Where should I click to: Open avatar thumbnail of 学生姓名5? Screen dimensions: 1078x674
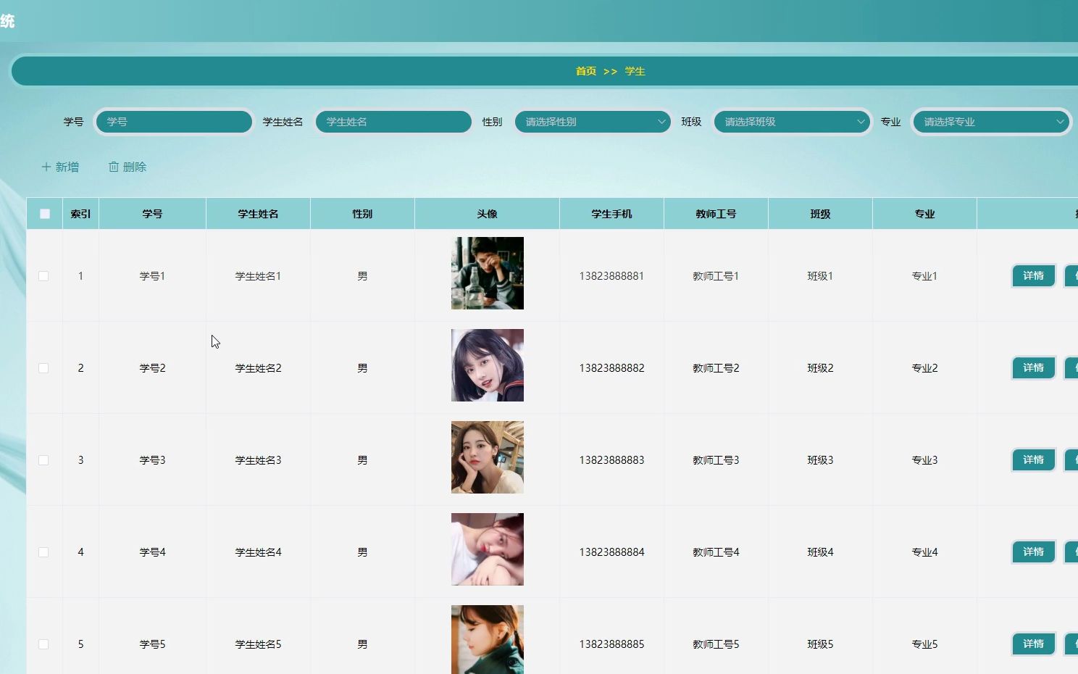click(x=488, y=639)
